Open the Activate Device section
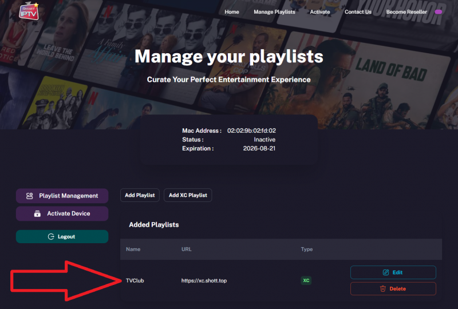The width and height of the screenshot is (458, 309). point(62,213)
